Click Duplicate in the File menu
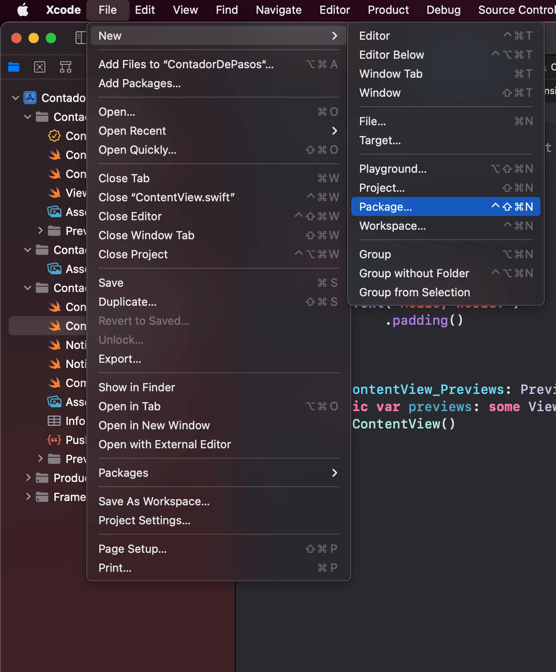This screenshot has height=672, width=556. tap(218, 302)
